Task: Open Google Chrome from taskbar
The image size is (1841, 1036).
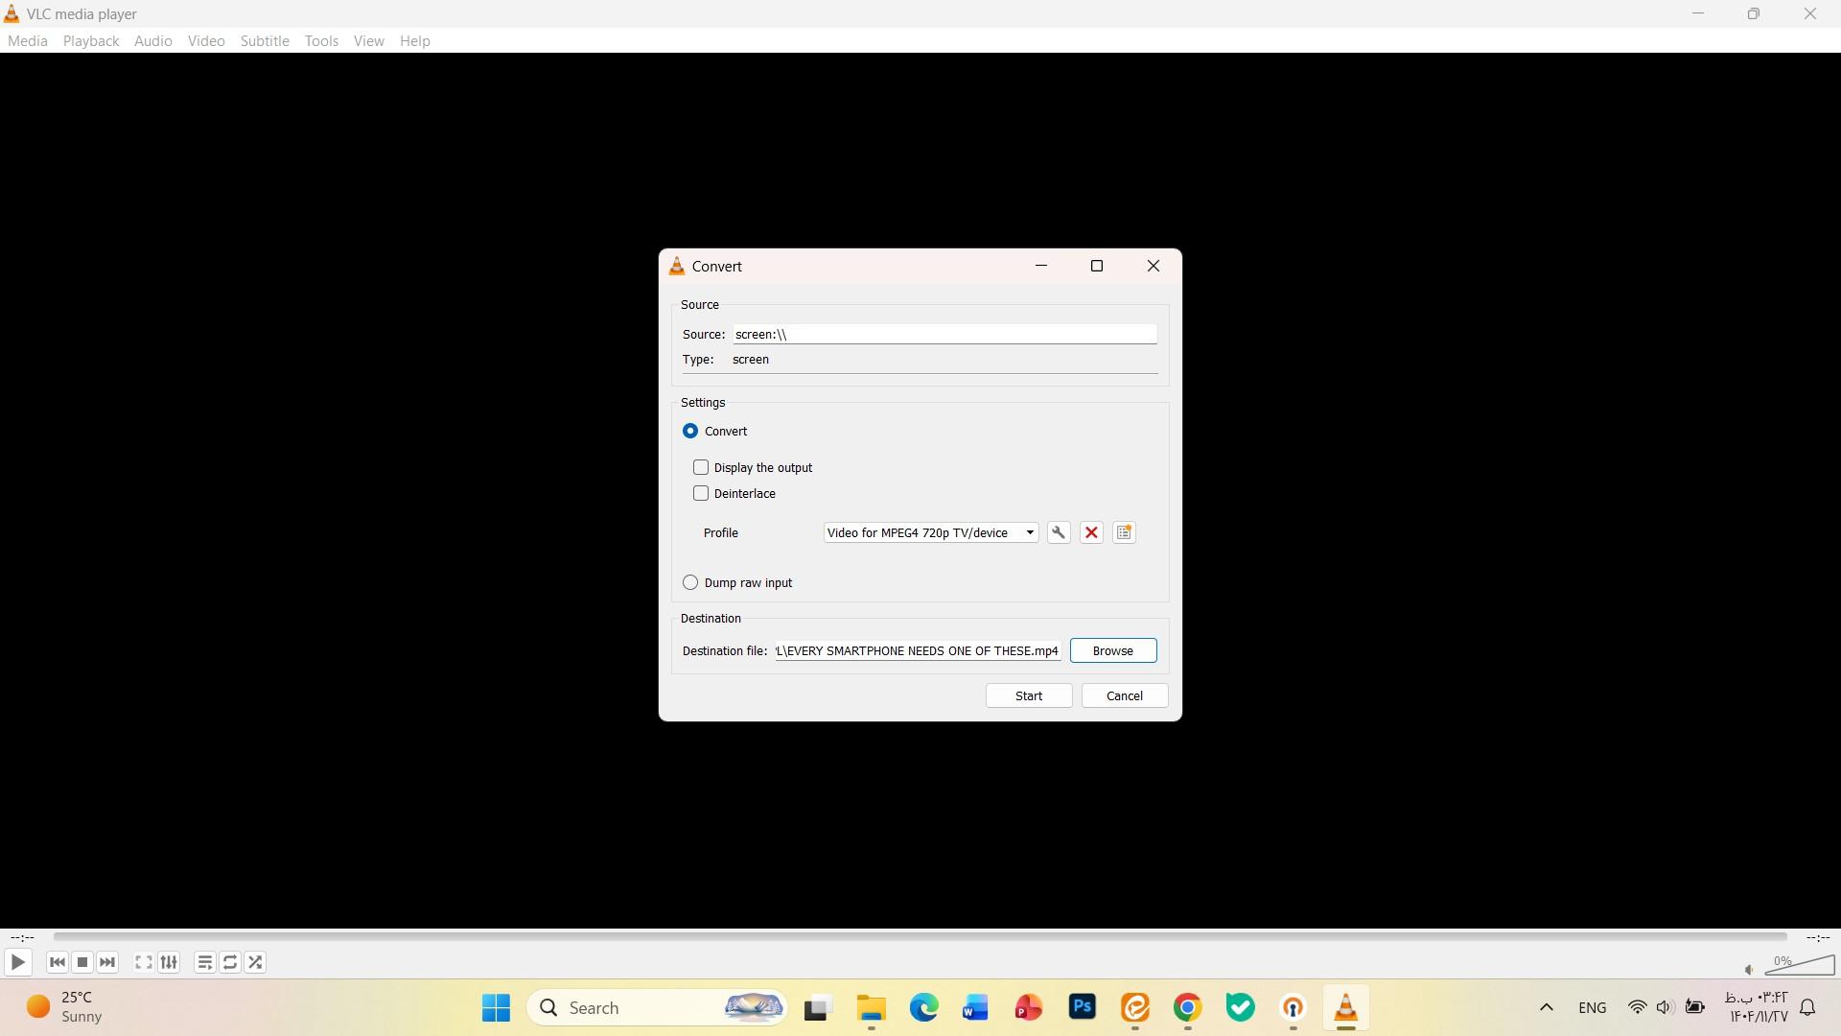Action: coord(1187,1007)
